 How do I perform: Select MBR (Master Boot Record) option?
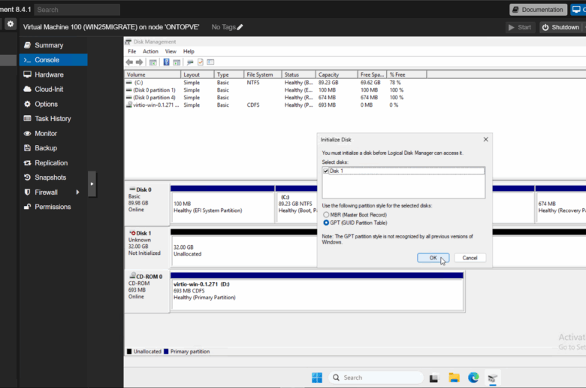click(326, 215)
